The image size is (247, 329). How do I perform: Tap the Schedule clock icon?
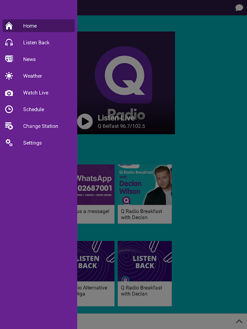pos(9,109)
